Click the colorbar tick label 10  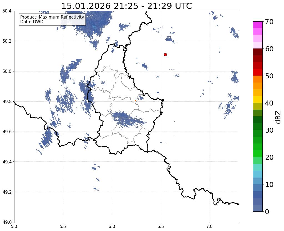coord(269,184)
